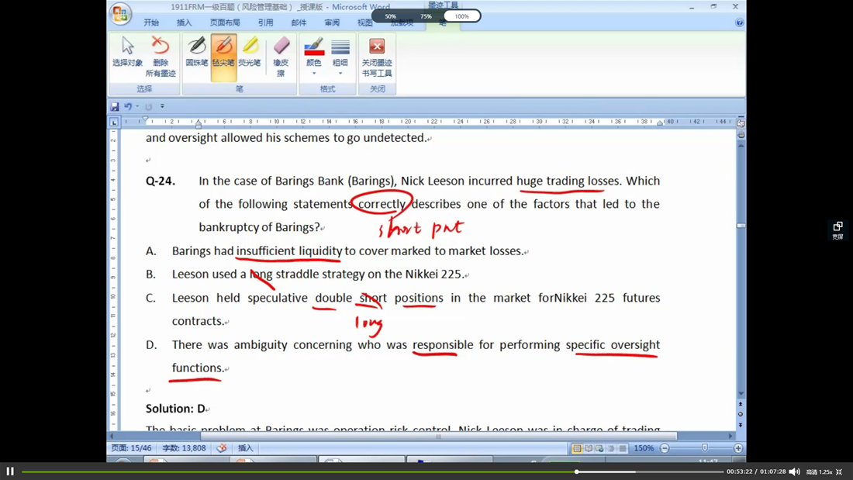This screenshot has width=853, height=480.
Task: Click the previous page browse arrow
Action: tap(741, 404)
